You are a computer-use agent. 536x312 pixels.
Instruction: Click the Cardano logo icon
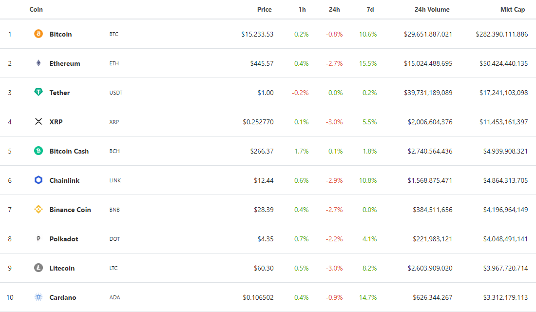(x=38, y=297)
